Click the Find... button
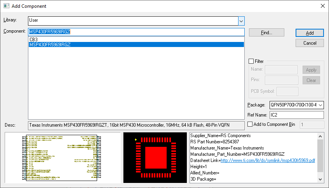329x188 pixels. (266, 33)
